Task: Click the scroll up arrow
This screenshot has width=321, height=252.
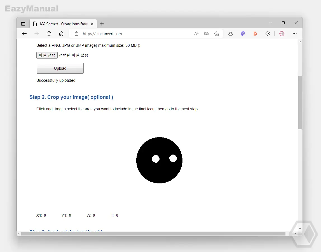Action: click(300, 42)
